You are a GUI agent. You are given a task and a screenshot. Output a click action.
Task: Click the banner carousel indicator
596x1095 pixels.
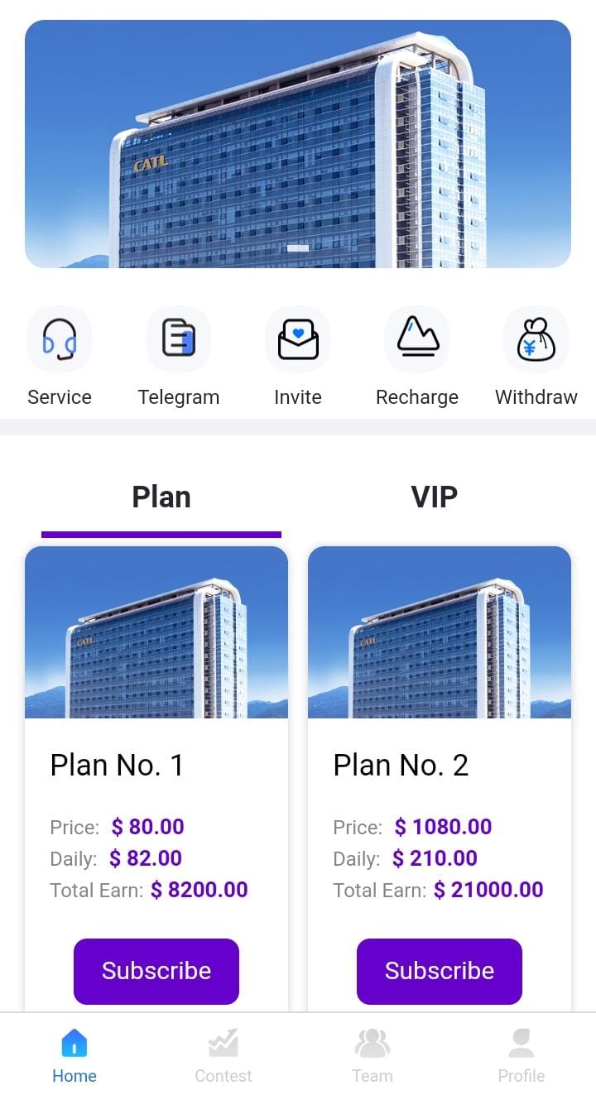pos(298,248)
